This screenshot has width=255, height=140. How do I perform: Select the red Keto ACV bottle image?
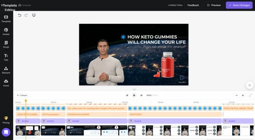click(168, 65)
